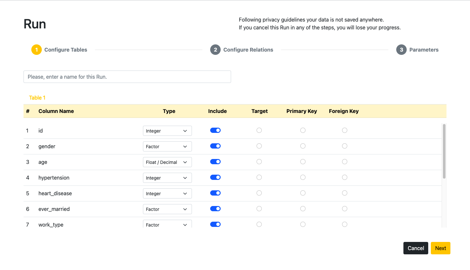Click step 1 circle for Configure Tables

click(x=37, y=50)
